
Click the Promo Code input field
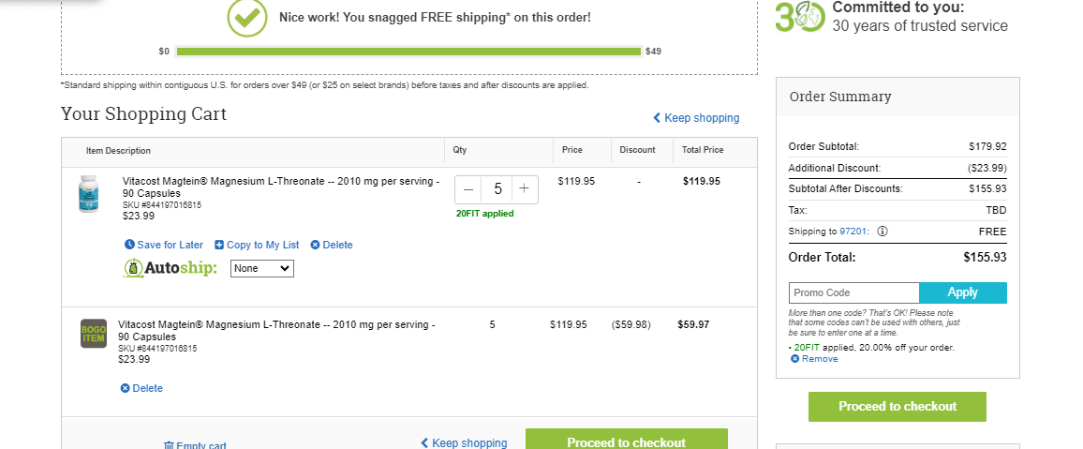[853, 292]
